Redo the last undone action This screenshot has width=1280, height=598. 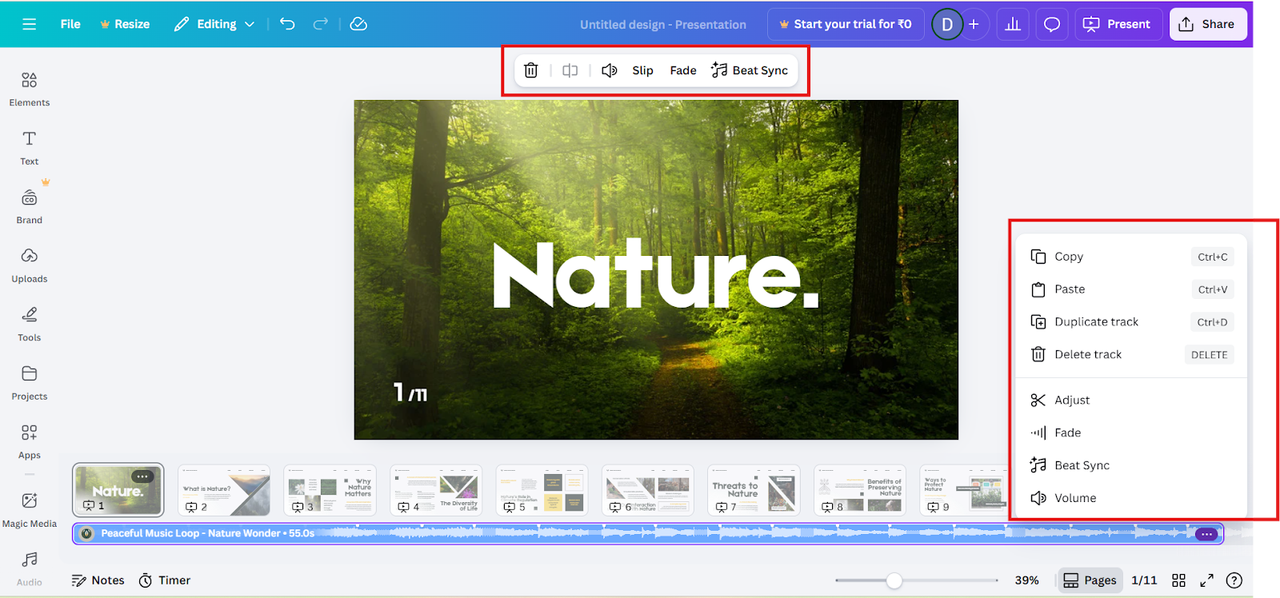point(321,24)
